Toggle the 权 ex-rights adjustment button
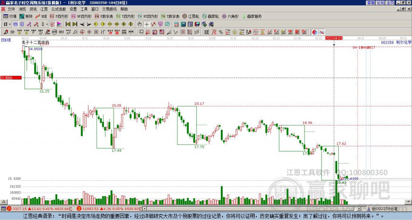Viewport: 412px width, 220px height. point(52,24)
